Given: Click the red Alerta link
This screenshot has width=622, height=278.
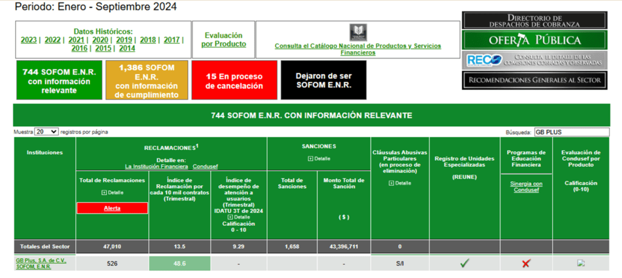Looking at the screenshot, I should (112, 208).
